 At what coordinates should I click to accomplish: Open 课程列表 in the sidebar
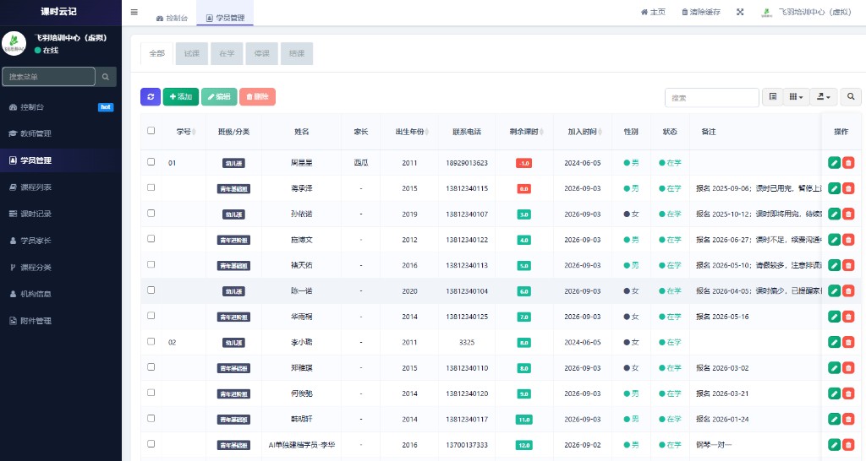pos(61,187)
